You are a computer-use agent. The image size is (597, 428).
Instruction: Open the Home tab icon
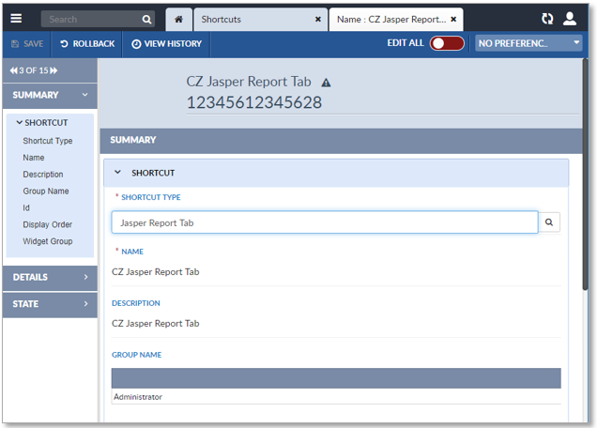(x=178, y=19)
